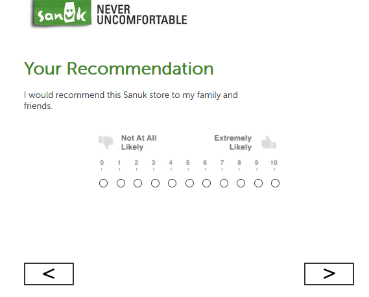The image size is (369, 297).
Task: Click the Extremely Likely label
Action: (x=233, y=143)
